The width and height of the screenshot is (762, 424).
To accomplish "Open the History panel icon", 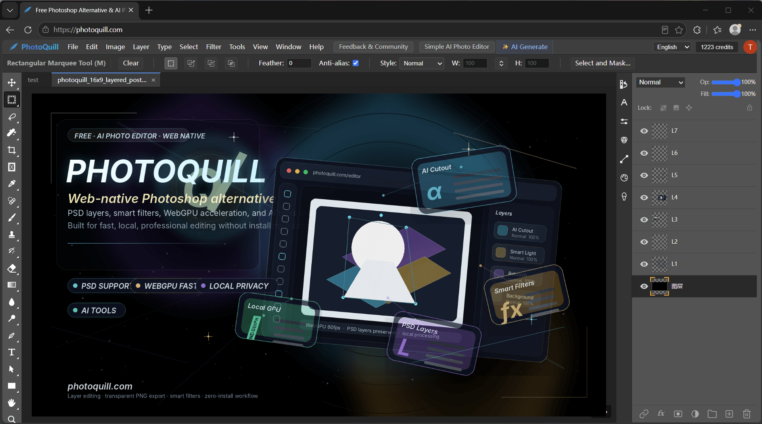I will (624, 84).
